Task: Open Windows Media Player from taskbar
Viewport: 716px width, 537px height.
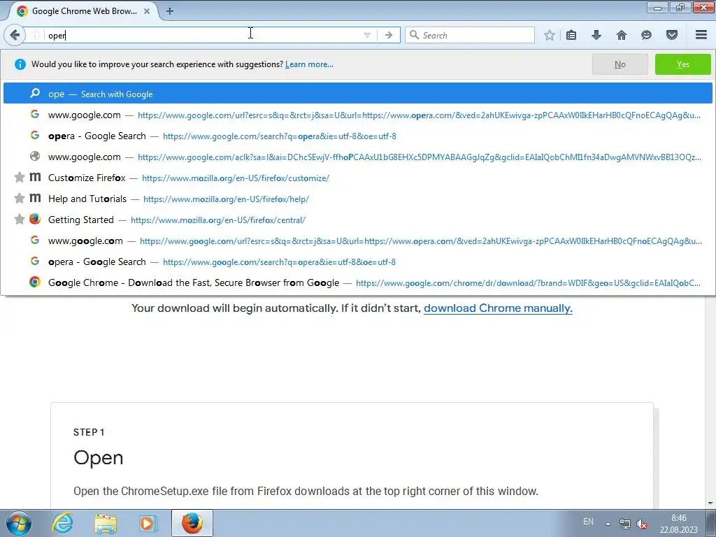Action: pos(148,523)
